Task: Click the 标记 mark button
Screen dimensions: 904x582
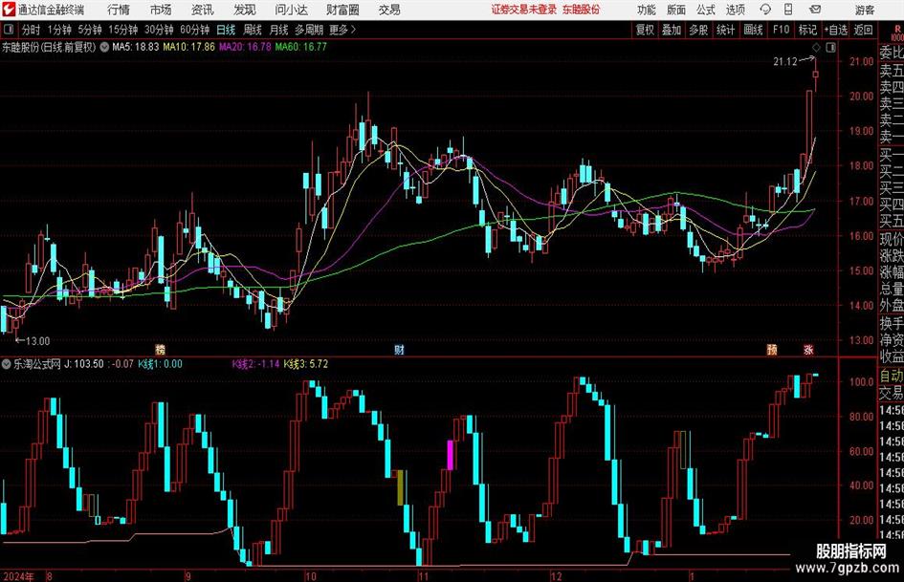Action: [x=807, y=30]
